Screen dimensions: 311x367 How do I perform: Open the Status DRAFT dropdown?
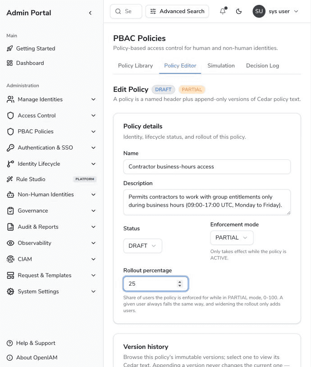click(142, 246)
